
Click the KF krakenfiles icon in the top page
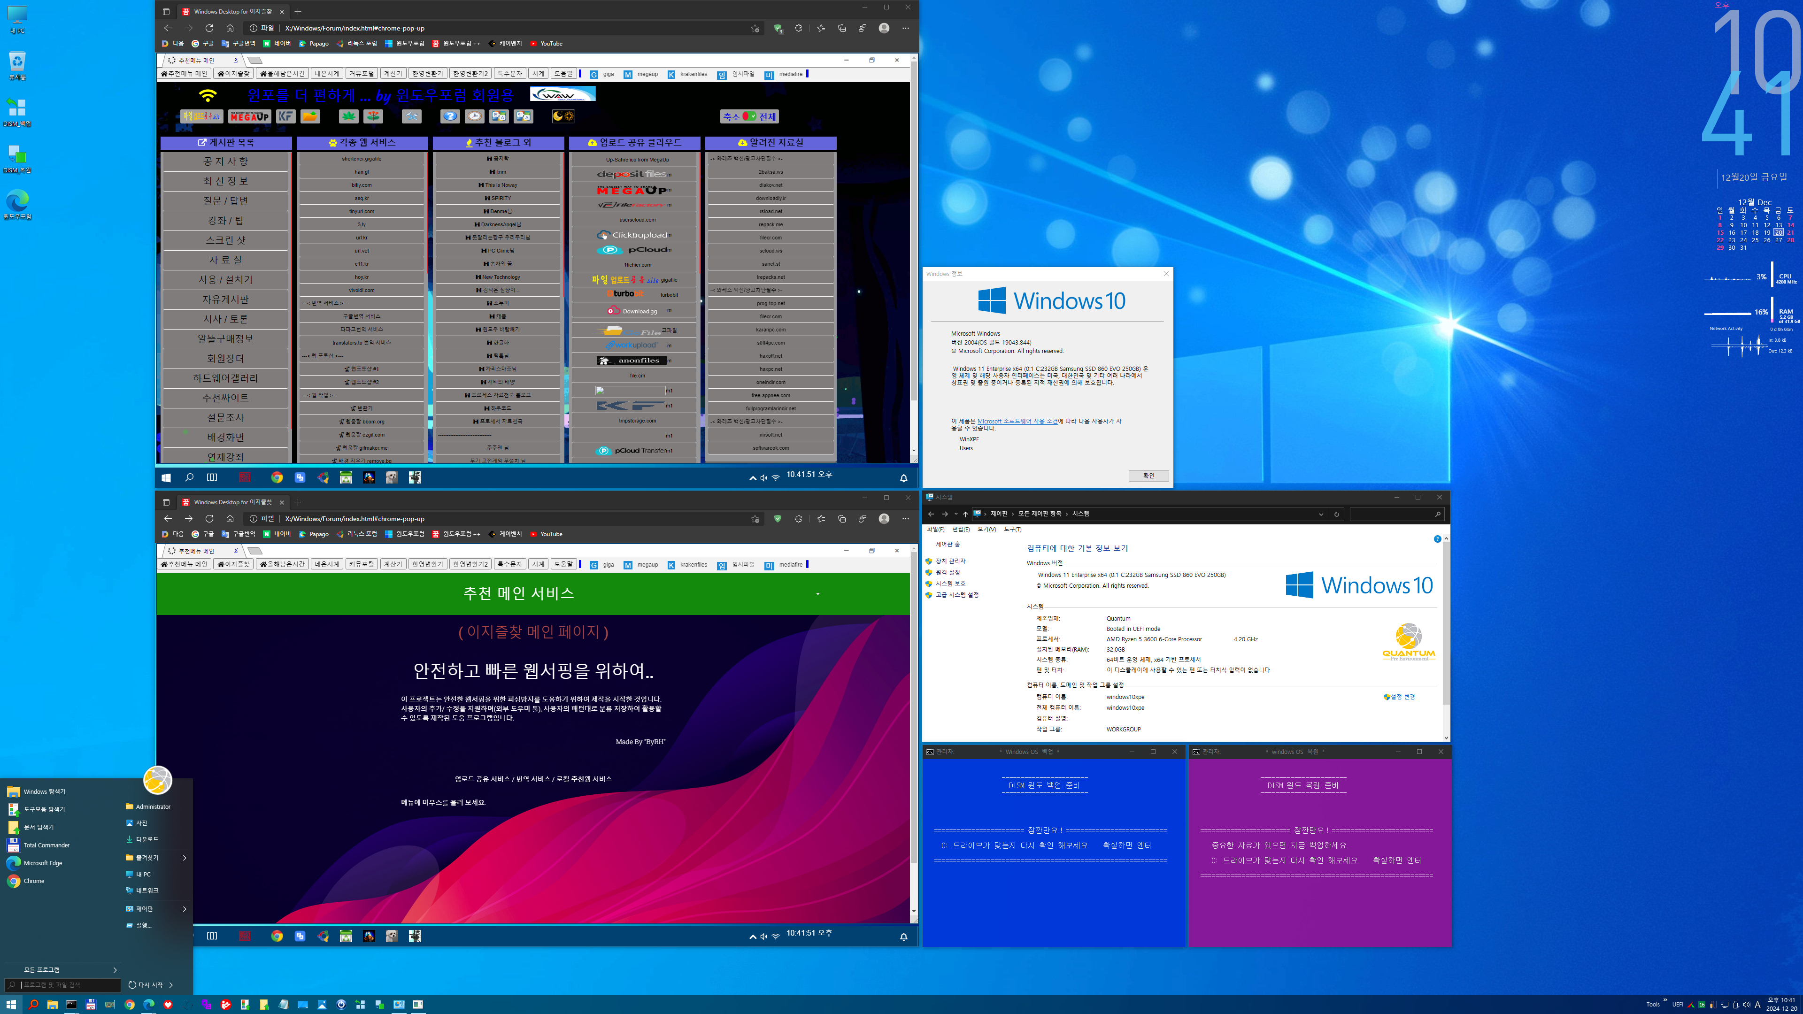click(286, 117)
